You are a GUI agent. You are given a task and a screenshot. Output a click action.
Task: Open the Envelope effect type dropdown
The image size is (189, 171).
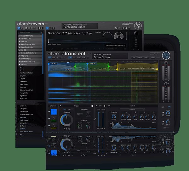(132, 109)
